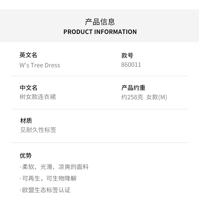Click the 见耐久性标签 material text
Screen dimensions: 199x203
pos(38,130)
